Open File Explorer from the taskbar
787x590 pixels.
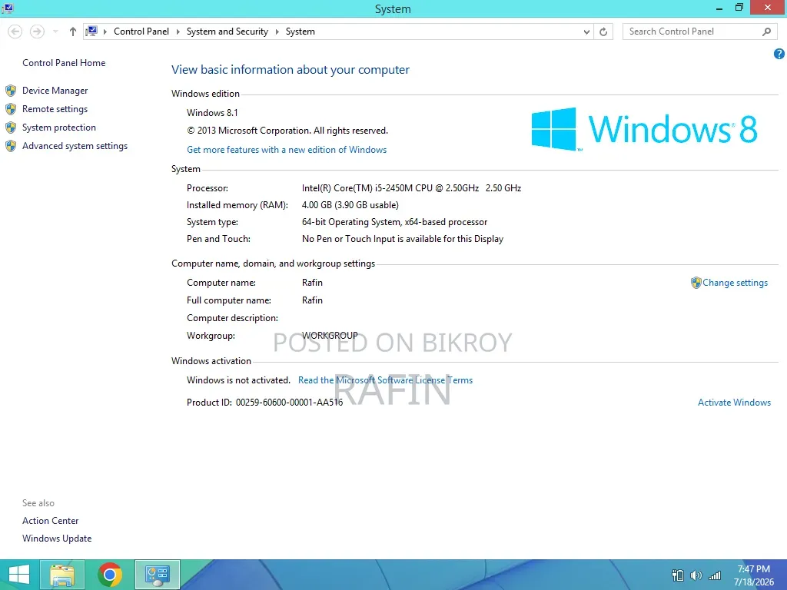click(x=62, y=575)
